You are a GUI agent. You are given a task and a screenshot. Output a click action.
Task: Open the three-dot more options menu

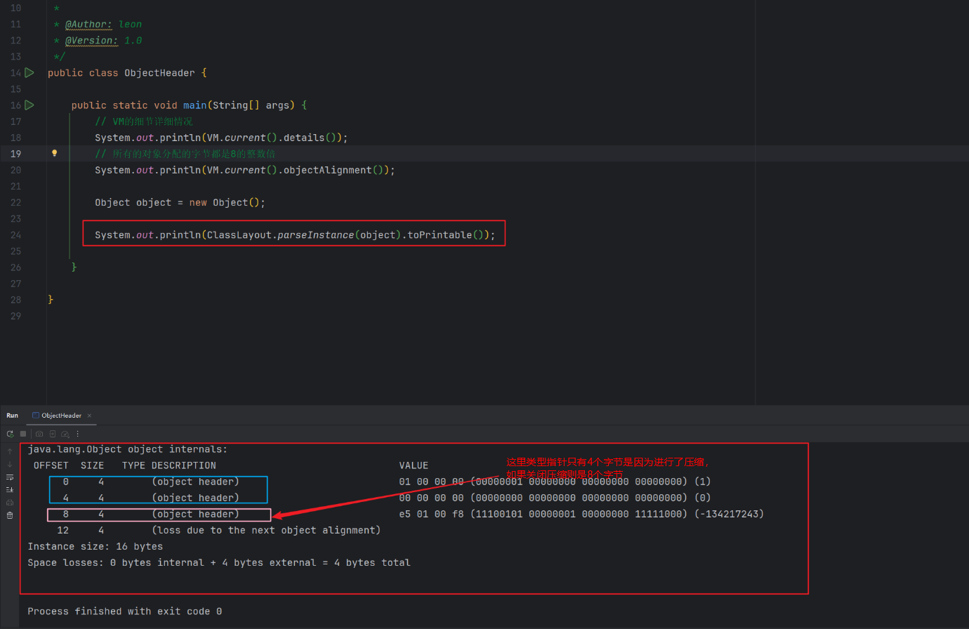78,434
